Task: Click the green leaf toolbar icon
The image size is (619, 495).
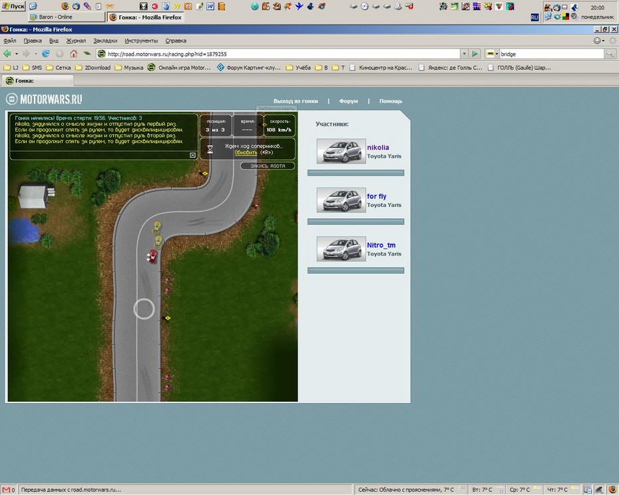Action: (87, 53)
